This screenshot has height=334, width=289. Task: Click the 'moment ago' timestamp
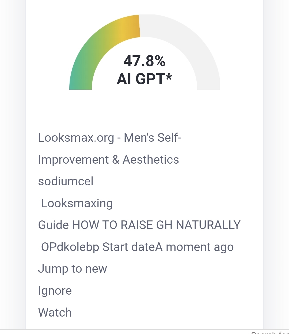tap(199, 247)
